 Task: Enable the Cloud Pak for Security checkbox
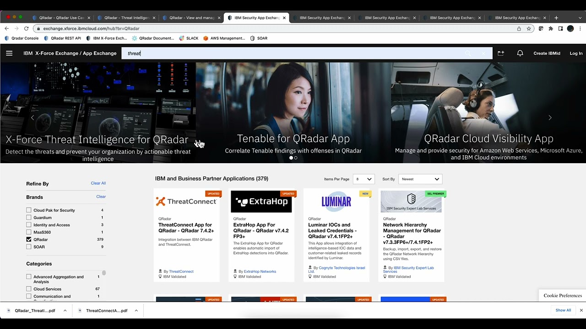coord(29,210)
